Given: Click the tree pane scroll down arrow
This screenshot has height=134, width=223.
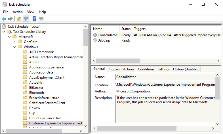Looking at the screenshot, I should point(85,126).
